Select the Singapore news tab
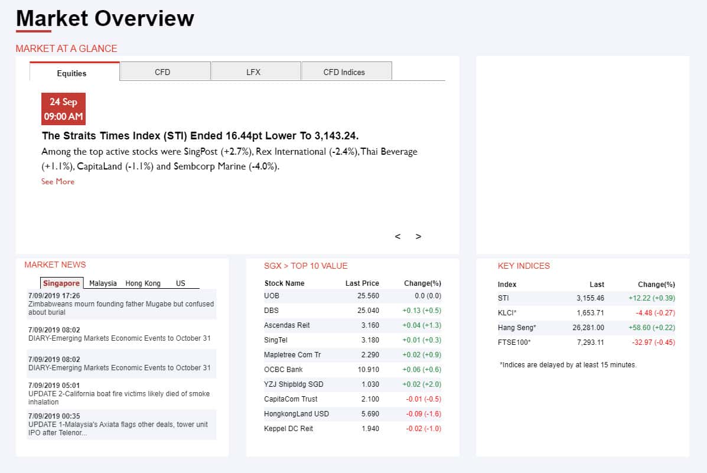Image resolution: width=707 pixels, height=473 pixels. click(x=61, y=283)
